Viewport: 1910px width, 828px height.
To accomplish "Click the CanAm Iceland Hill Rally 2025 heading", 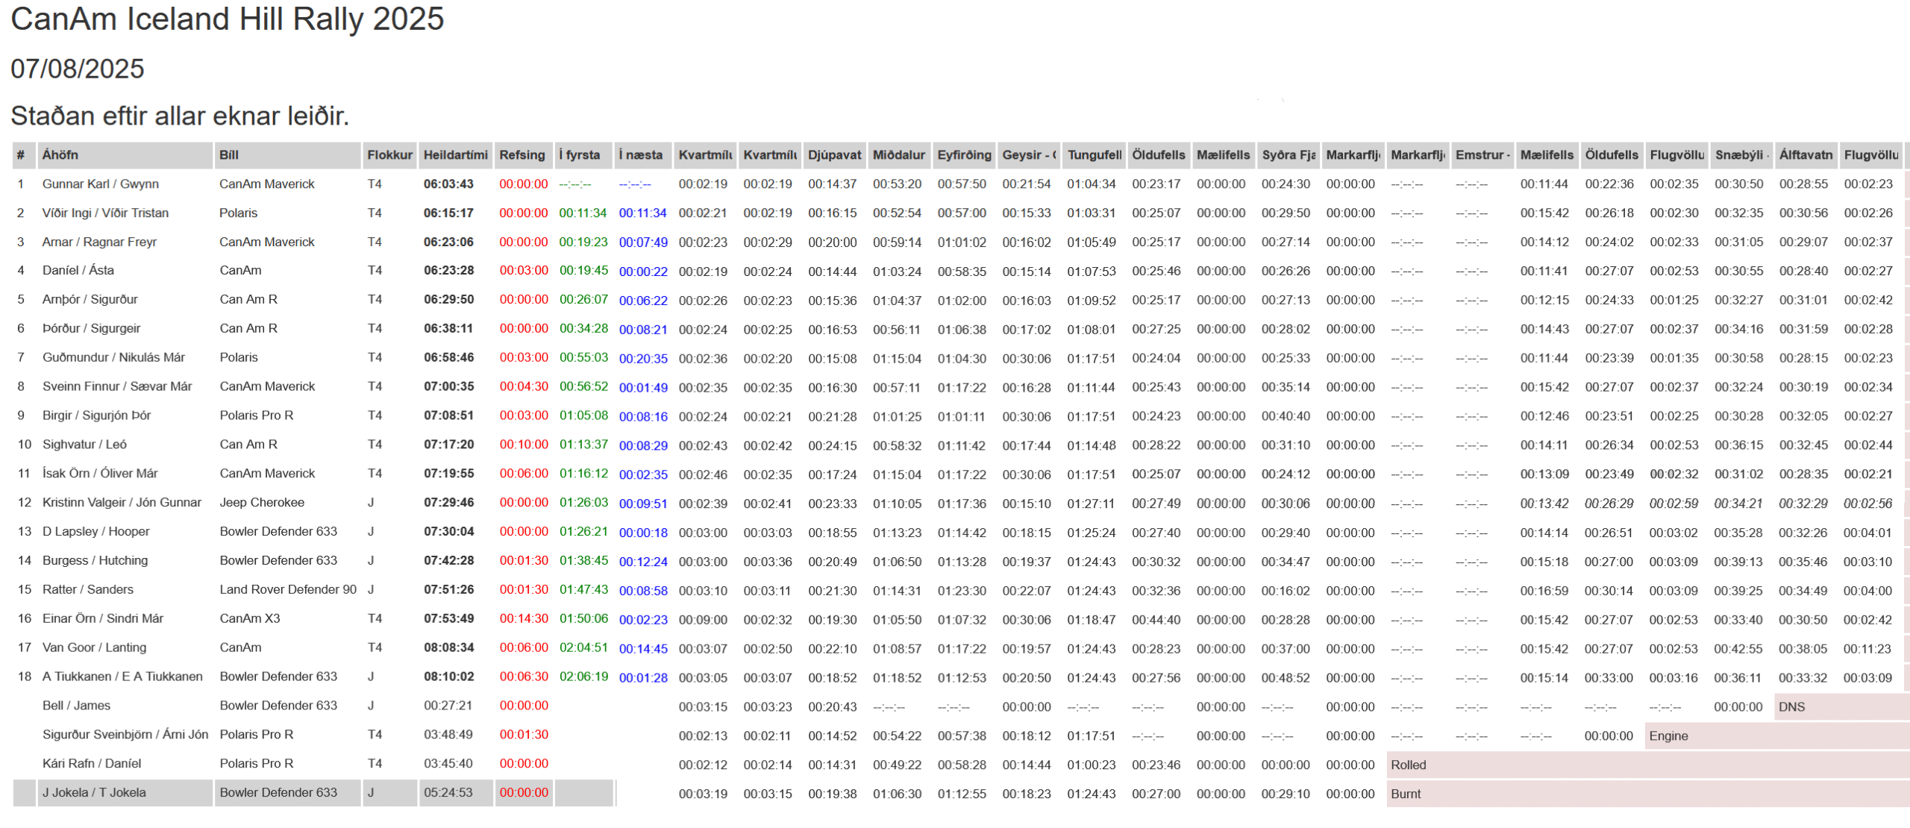I will click(x=228, y=19).
